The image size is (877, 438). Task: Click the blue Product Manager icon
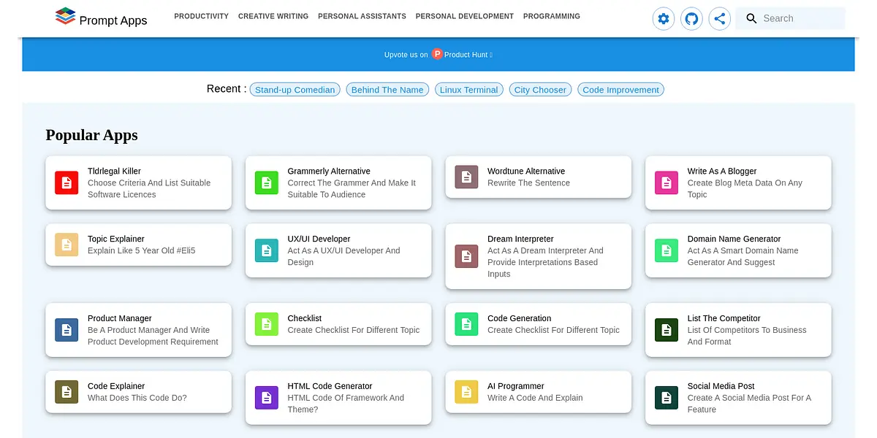67,330
